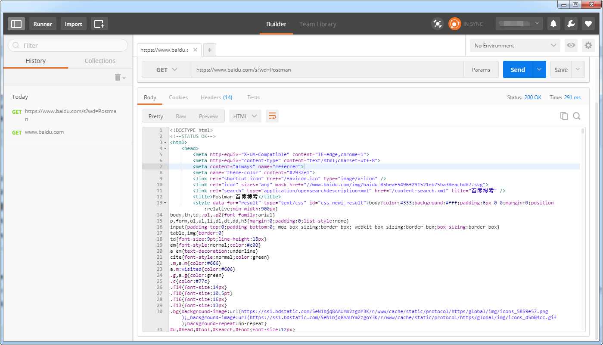Open a new Postman window icon
Viewport: 603px width, 345px height.
tap(99, 24)
